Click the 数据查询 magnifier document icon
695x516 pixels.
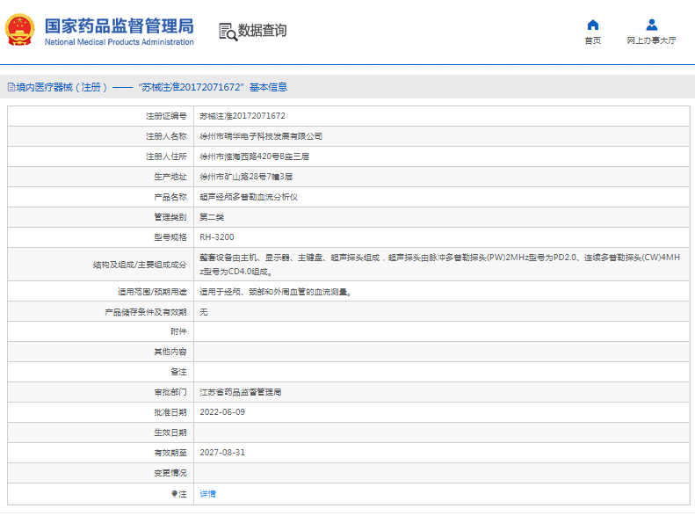click(228, 32)
